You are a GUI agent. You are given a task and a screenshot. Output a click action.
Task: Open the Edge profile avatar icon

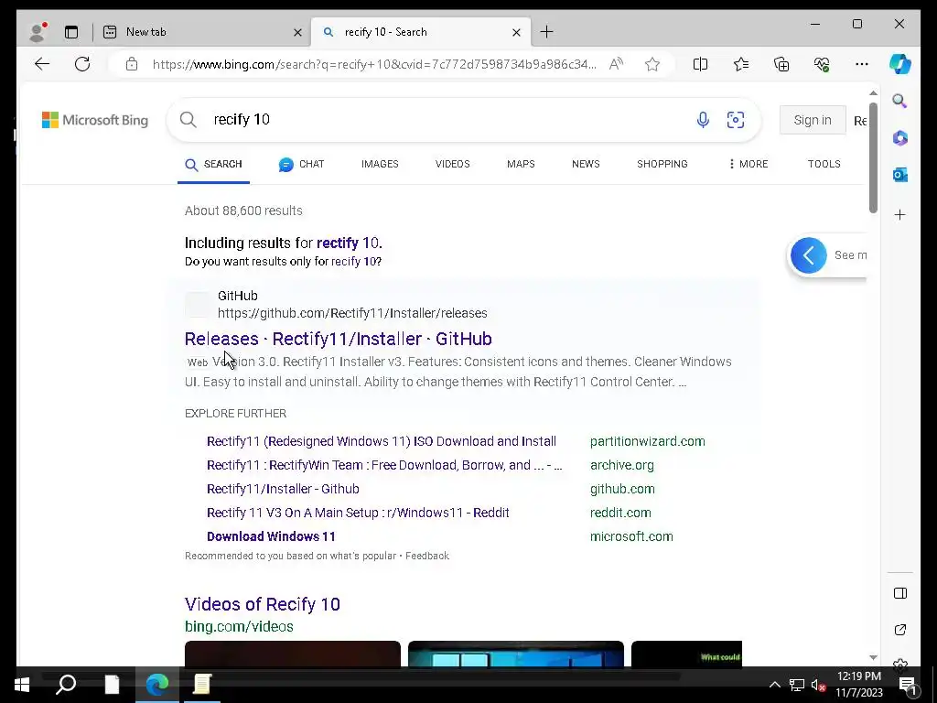click(x=38, y=32)
